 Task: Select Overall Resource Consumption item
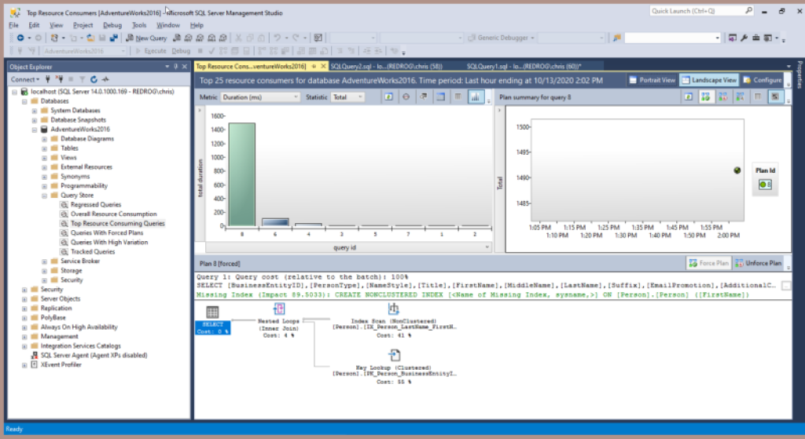click(113, 214)
